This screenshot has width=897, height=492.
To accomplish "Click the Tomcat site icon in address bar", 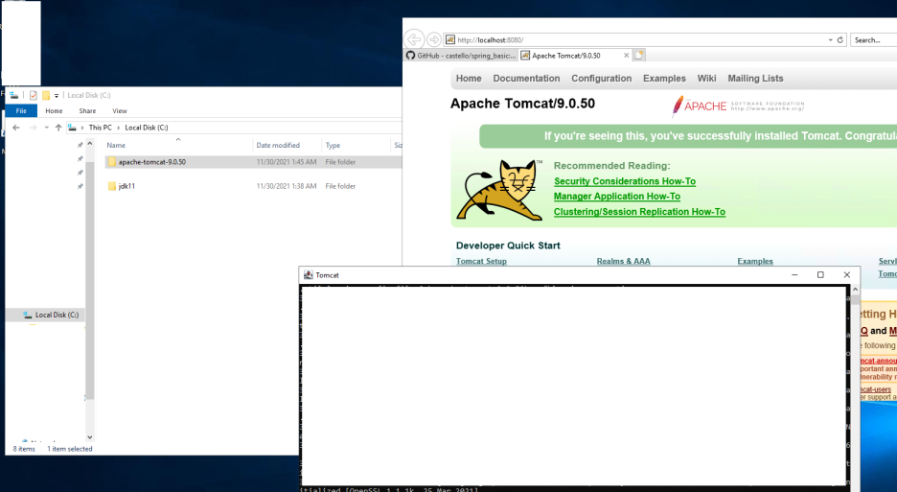I will tap(450, 40).
